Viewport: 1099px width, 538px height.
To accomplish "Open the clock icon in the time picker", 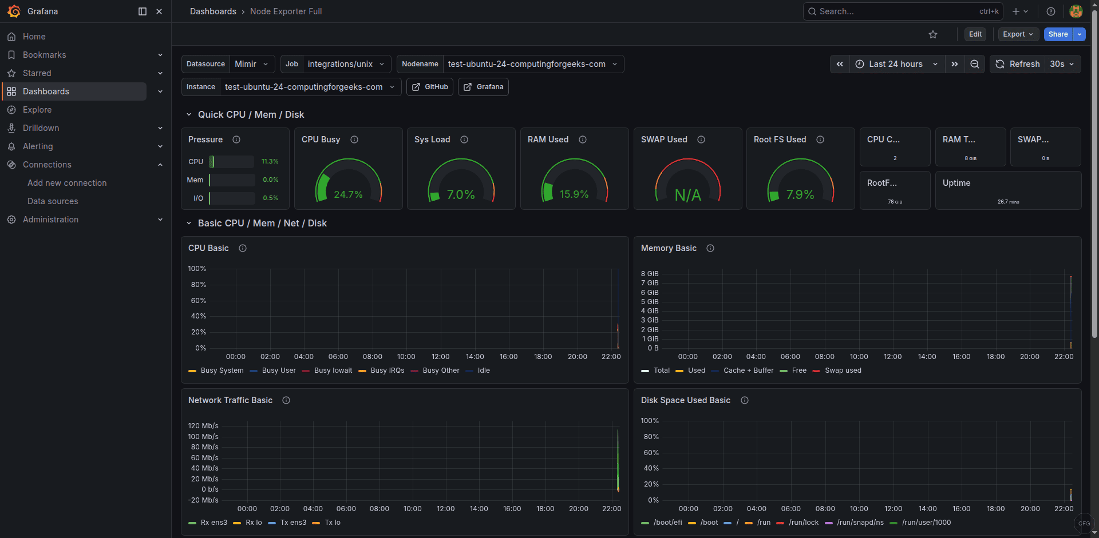I will tap(859, 63).
